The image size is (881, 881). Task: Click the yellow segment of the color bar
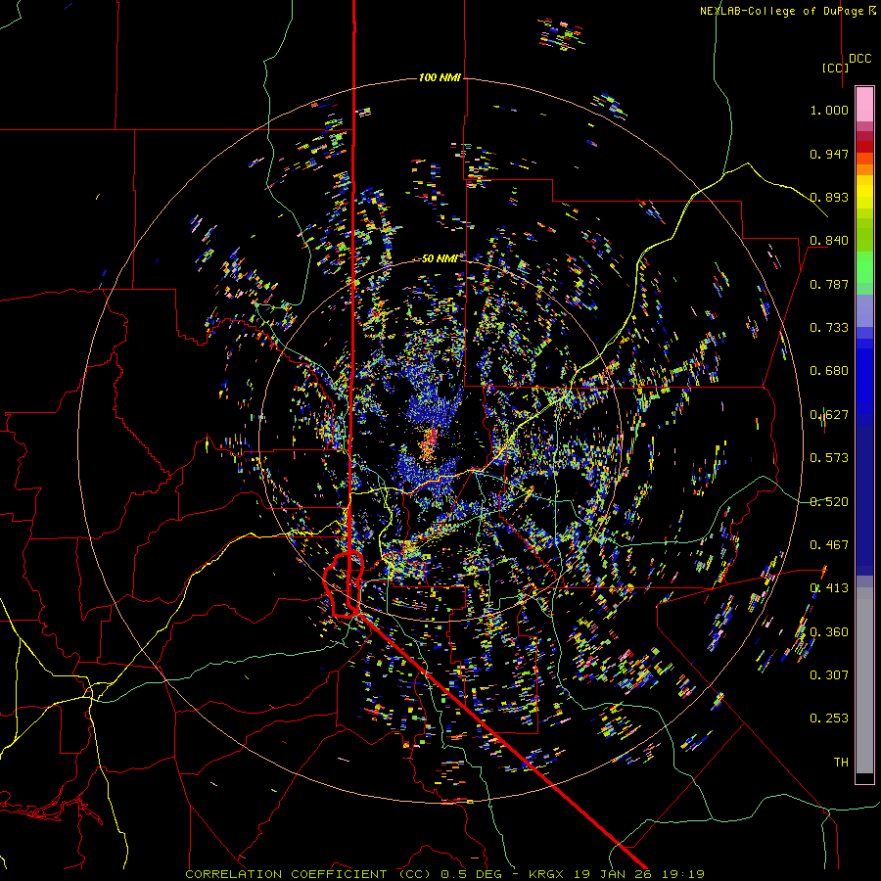[x=864, y=192]
